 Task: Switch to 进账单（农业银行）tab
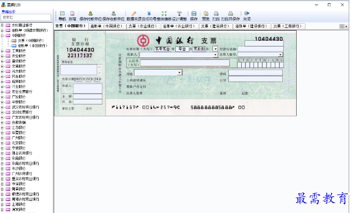point(179,26)
